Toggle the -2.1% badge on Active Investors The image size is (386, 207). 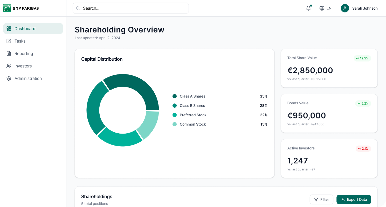tap(363, 149)
